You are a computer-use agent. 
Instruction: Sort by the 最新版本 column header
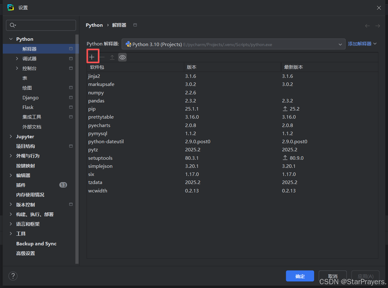pos(329,67)
